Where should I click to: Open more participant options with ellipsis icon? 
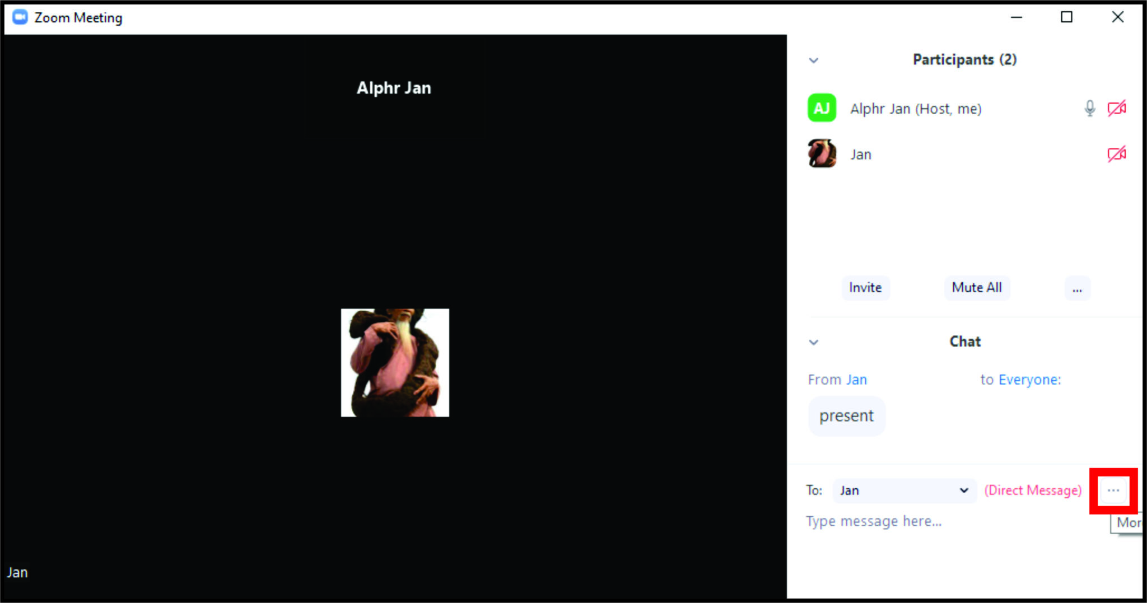click(x=1077, y=288)
